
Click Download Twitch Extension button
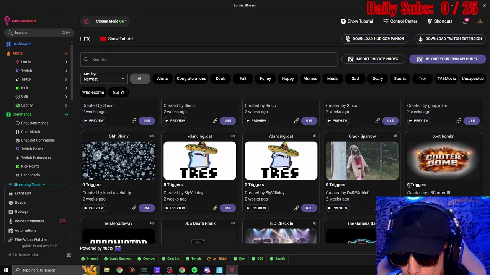(450, 39)
